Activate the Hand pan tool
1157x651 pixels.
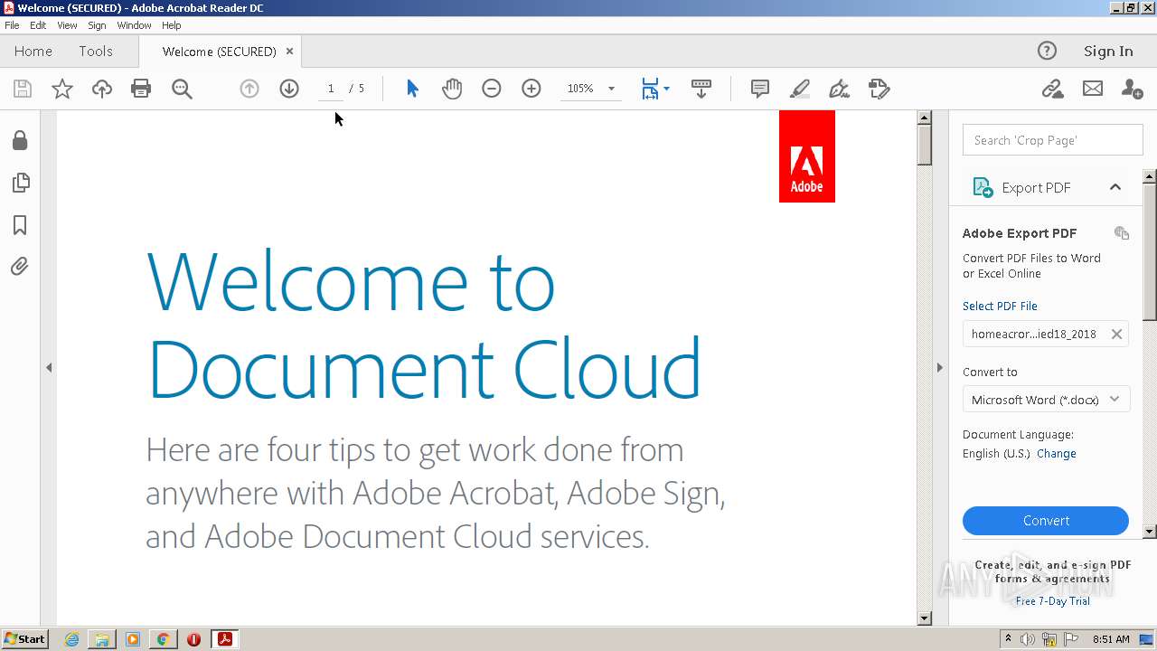(452, 89)
